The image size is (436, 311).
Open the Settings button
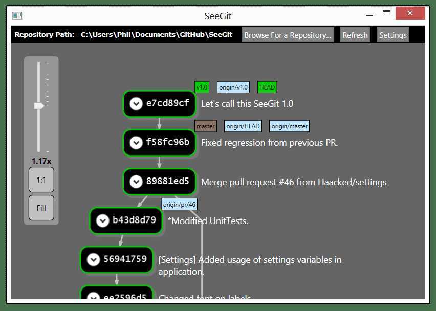tap(393, 35)
